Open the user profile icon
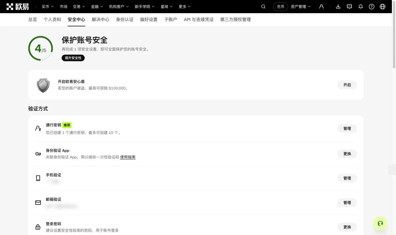 [321, 6]
